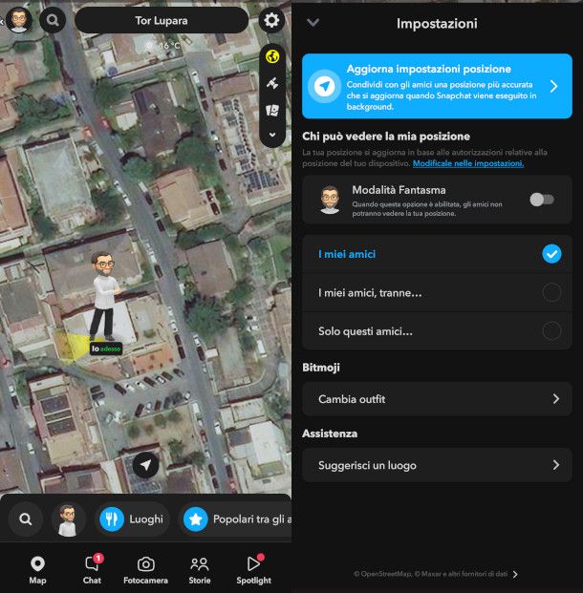Select the globe map layer icon
The width and height of the screenshot is (583, 593).
click(x=272, y=56)
